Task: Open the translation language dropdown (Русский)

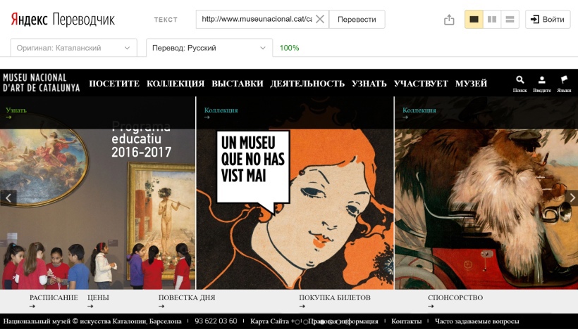Action: tap(209, 48)
